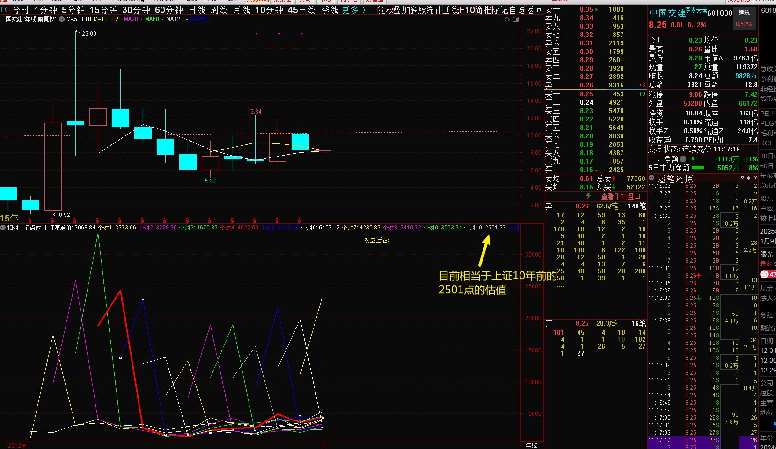Click the question mark help icon in 逐笔还原

tap(755, 178)
